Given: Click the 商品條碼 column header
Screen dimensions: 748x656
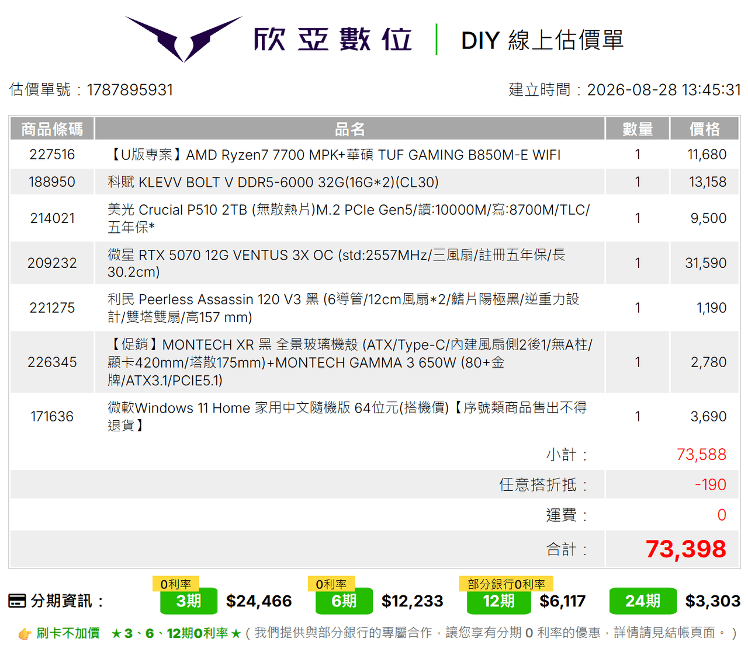Looking at the screenshot, I should [52, 129].
